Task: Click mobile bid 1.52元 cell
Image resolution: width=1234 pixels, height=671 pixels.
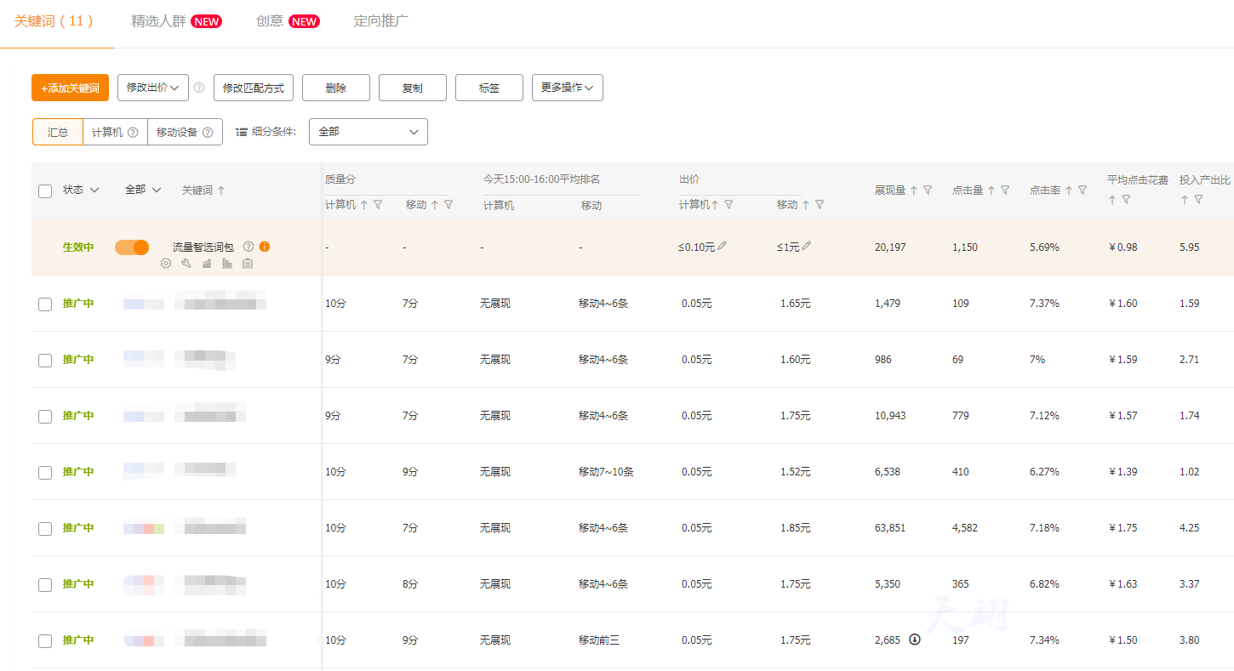Action: pos(795,472)
